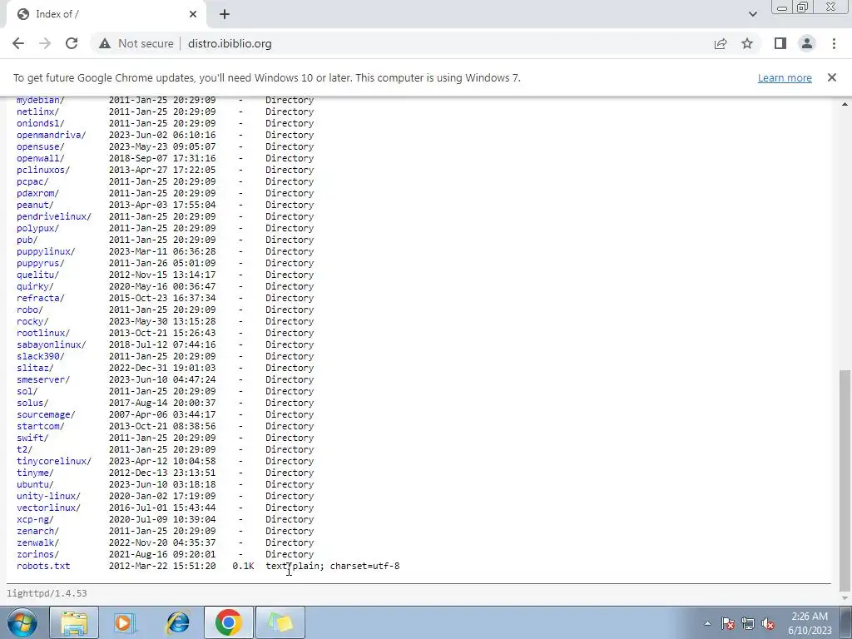Open the clock showing 2:26 AM
852x639 pixels.
point(810,623)
